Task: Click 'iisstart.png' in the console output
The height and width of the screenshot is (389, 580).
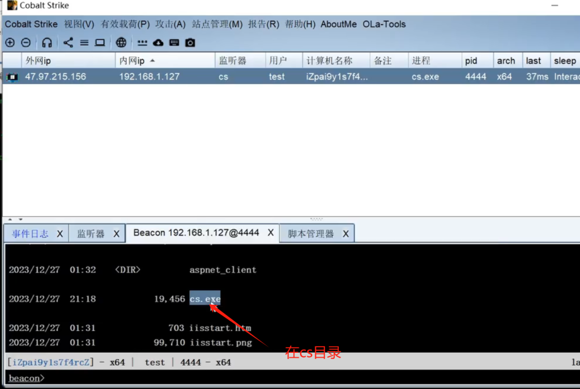Action: 221,343
